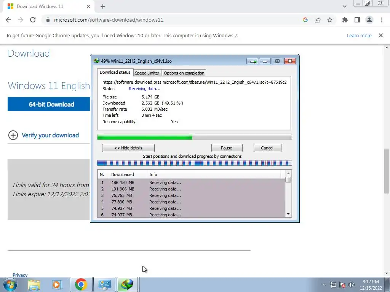Cancel the ISO download
The width and height of the screenshot is (390, 292).
pyautogui.click(x=267, y=148)
